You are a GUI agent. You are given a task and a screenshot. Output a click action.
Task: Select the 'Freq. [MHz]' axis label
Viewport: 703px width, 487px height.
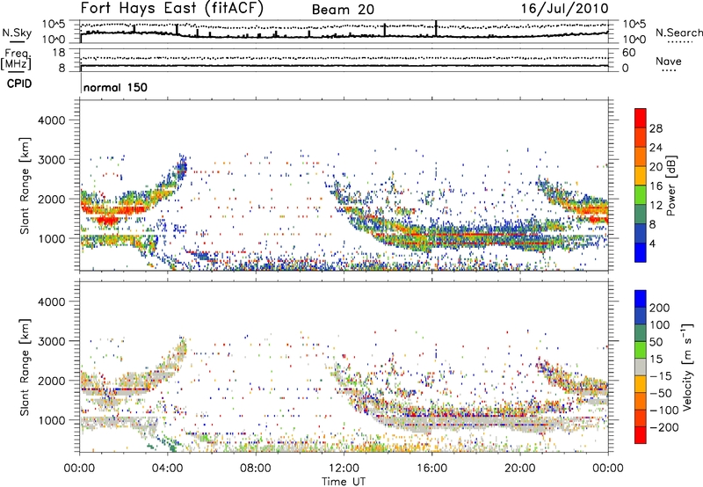pos(17,61)
